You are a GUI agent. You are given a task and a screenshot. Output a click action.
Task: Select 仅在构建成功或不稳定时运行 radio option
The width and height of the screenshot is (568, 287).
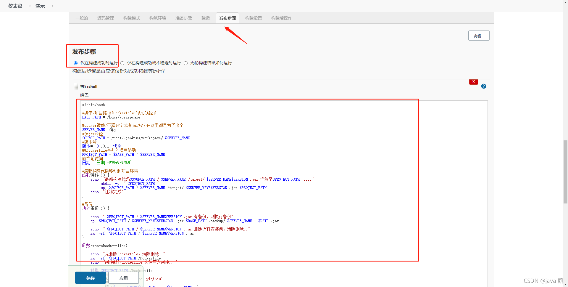[122, 63]
